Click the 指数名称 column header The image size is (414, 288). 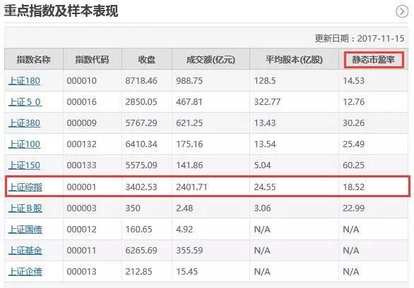(33, 59)
